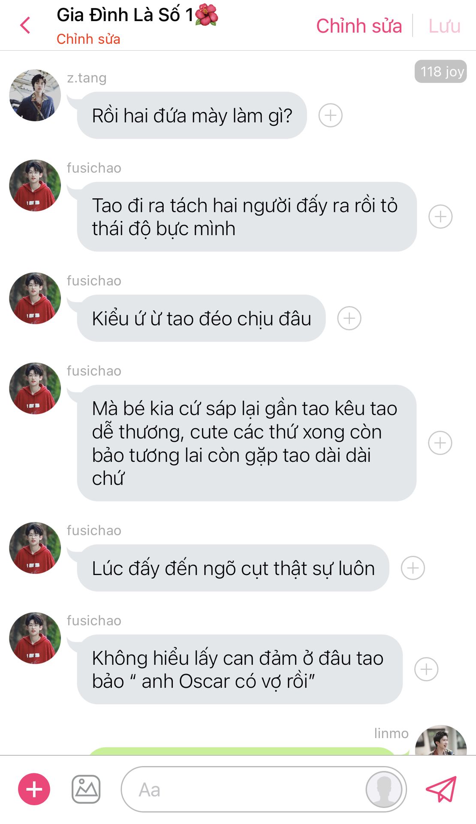Tap linmo's avatar at the bottom right
Image resolution: width=476 pixels, height=824 pixels.
pyautogui.click(x=441, y=741)
